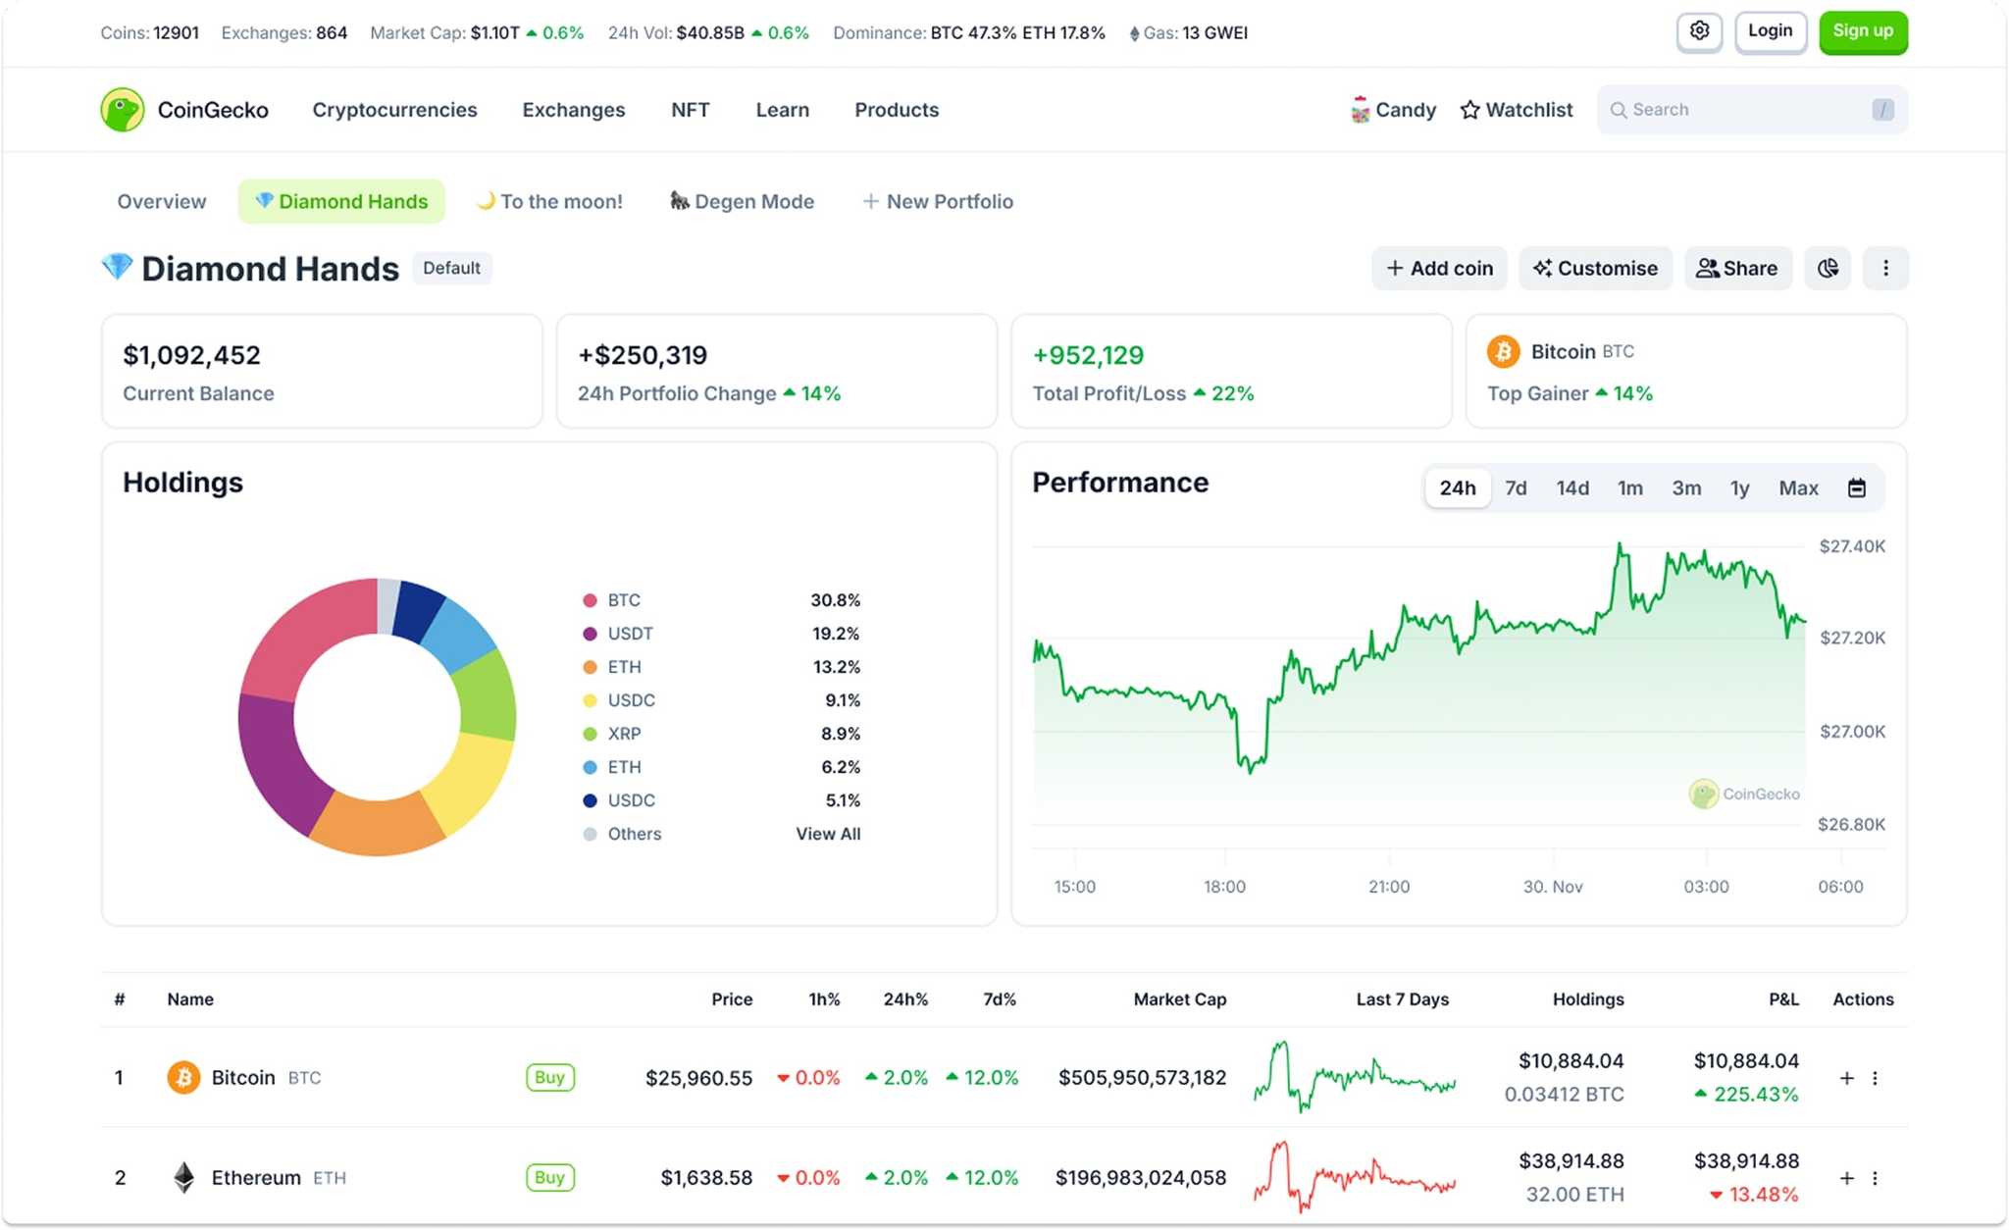Select the 14d performance range
Screen dimensions: 2009x1230
[x=1572, y=487]
